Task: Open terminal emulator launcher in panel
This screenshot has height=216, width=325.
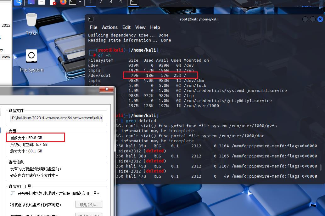Action: pos(73,2)
